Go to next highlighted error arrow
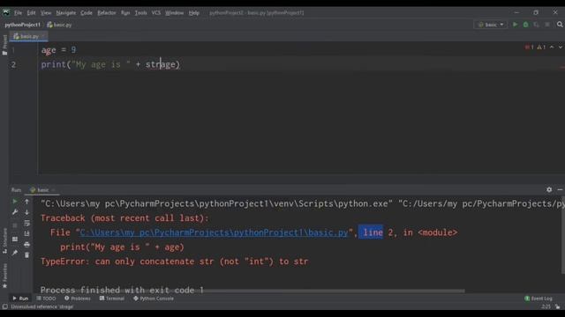Image resolution: width=565 pixels, height=317 pixels. 560,47
